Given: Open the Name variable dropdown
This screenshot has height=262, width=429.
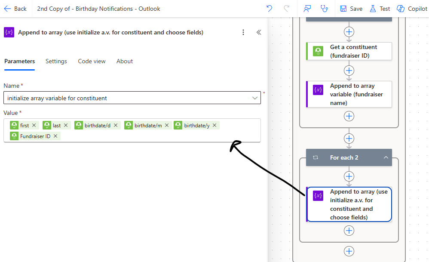Looking at the screenshot, I should point(132,98).
